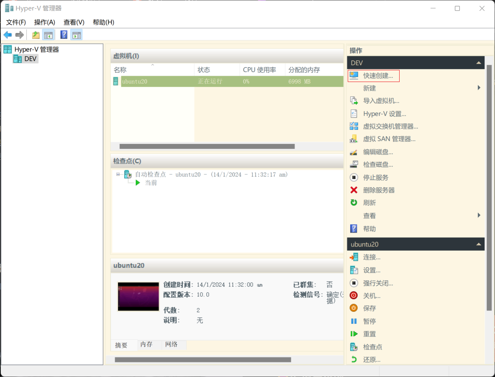Screen dimensions: 495x377
Task: Click the blue Back arrow in toolbar
Action: (8, 35)
